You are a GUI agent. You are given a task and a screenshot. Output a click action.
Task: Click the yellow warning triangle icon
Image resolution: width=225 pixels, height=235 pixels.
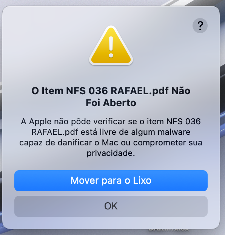coord(111,46)
